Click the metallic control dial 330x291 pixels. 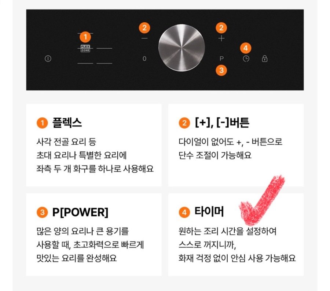click(181, 48)
